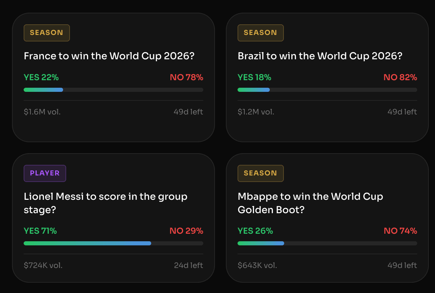Viewport: 435px width, 293px height.
Task: Click the France market probability bar
Action: [x=113, y=90]
